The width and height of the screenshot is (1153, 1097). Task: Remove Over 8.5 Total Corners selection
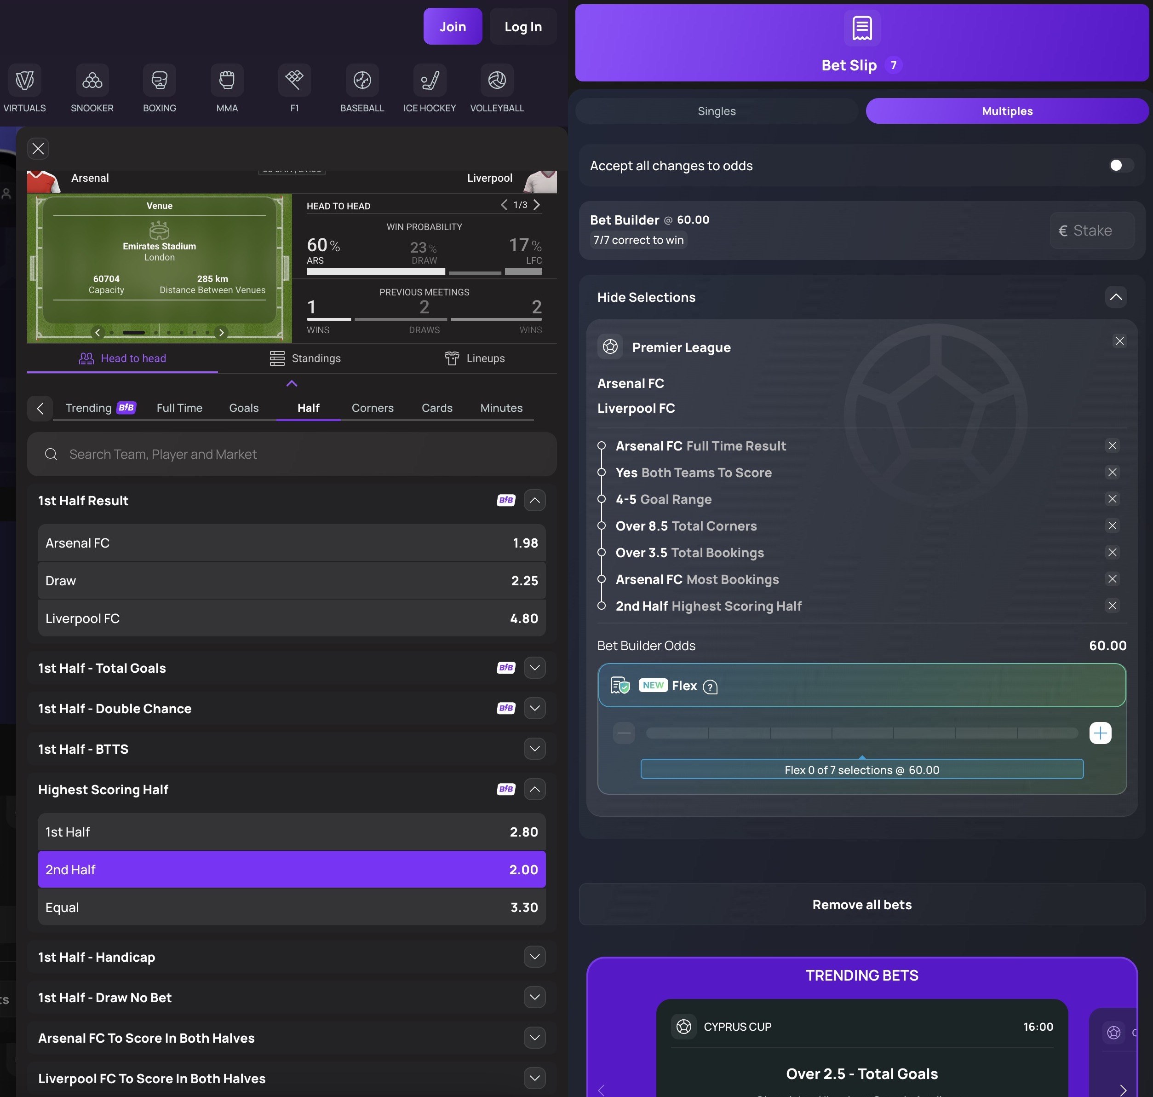(1112, 525)
